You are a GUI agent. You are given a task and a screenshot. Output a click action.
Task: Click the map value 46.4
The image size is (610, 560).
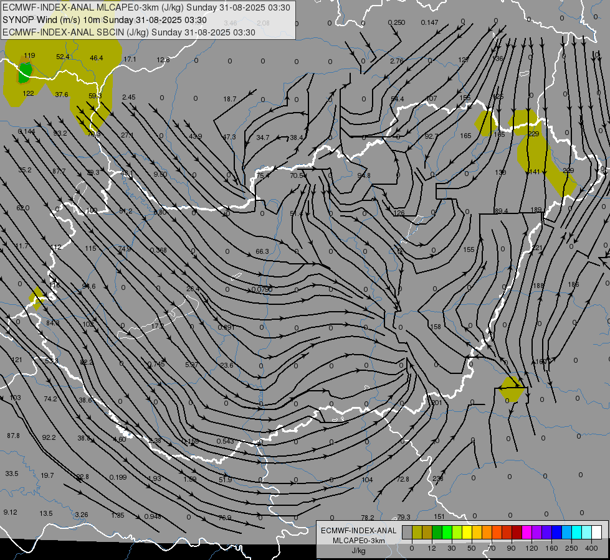[97, 58]
